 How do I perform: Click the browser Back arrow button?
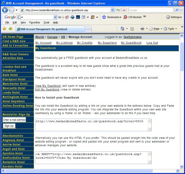coord(5,10)
